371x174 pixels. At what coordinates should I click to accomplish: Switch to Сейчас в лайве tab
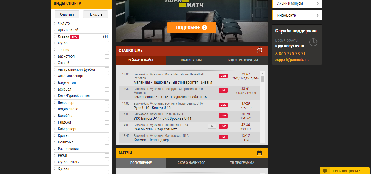click(141, 60)
